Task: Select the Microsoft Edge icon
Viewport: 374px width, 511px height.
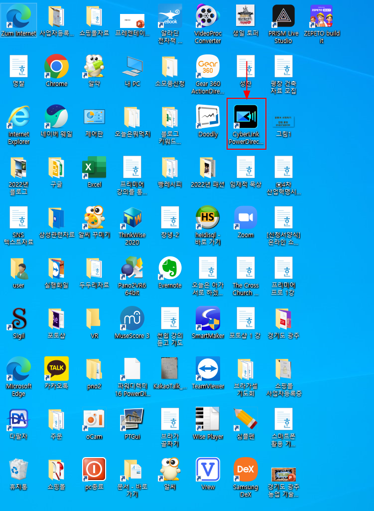Action: 18,369
